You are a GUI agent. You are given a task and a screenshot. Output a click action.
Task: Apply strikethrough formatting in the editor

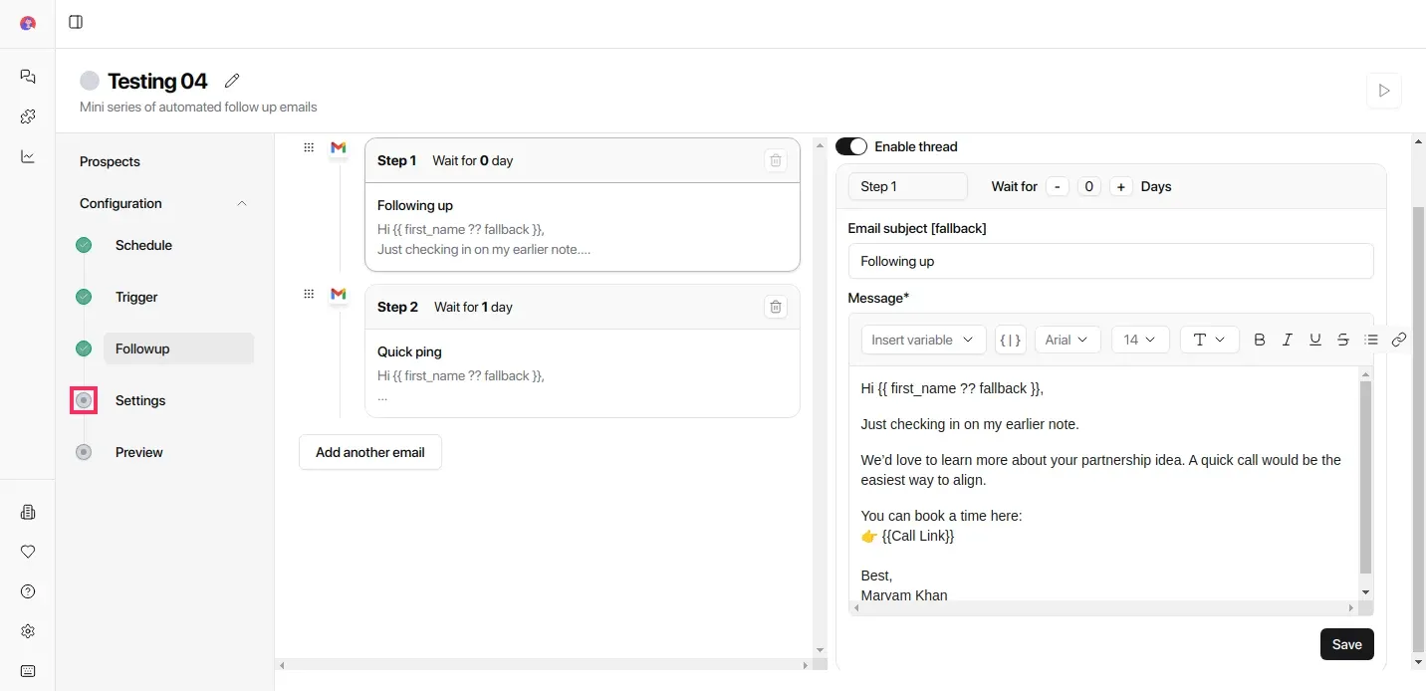pyautogui.click(x=1343, y=340)
